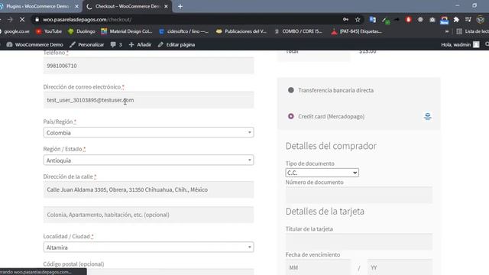489x275 pixels.
Task: Open the PAT-845 Etiquetas bookmark
Action: click(x=357, y=31)
